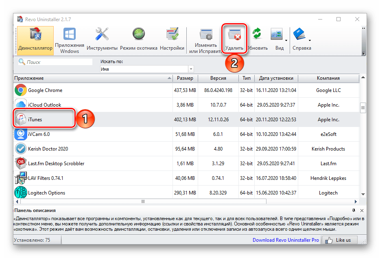Open the Деинсталлятор toolbar section
This screenshot has height=258, width=380.
[x=35, y=40]
